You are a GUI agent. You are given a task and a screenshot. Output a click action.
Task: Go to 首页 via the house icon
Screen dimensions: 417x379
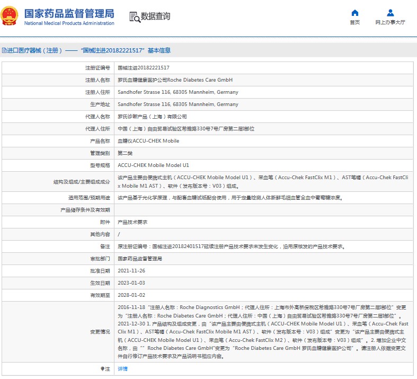pyautogui.click(x=354, y=13)
